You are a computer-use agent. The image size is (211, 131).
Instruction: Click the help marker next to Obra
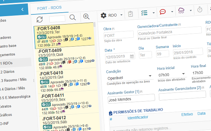pyautogui.click(x=113, y=29)
